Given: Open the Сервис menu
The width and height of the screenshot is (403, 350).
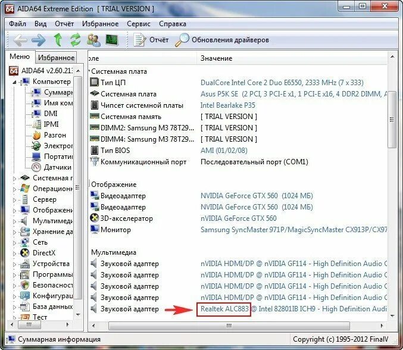Looking at the screenshot, I should (139, 24).
